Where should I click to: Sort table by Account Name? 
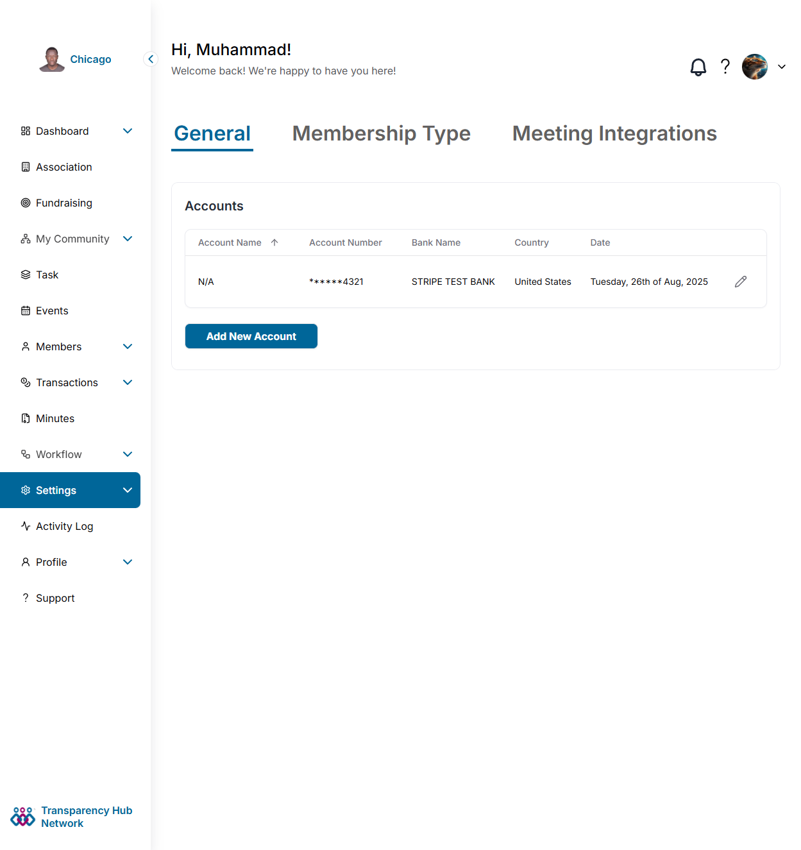(237, 242)
